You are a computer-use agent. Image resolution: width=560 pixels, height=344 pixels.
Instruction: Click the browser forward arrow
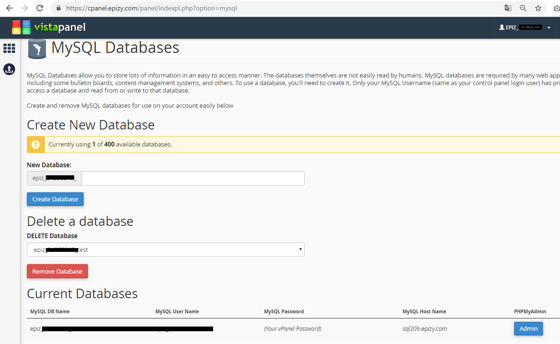[x=24, y=8]
